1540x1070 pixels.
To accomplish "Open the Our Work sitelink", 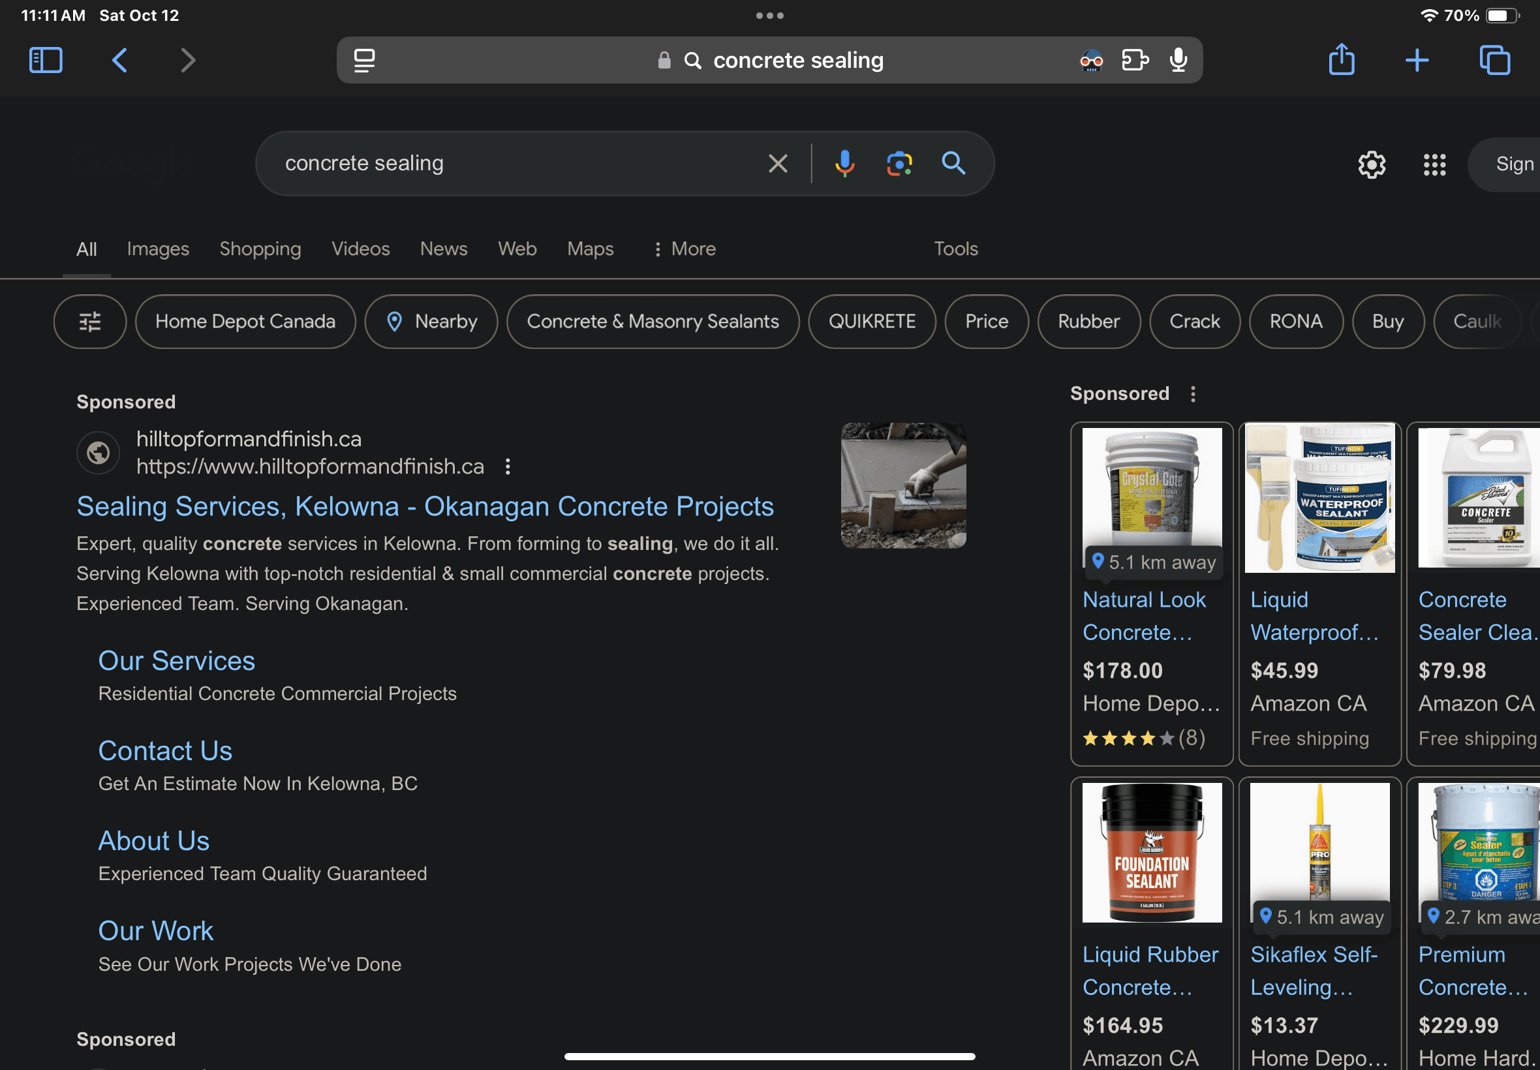I will click(155, 930).
